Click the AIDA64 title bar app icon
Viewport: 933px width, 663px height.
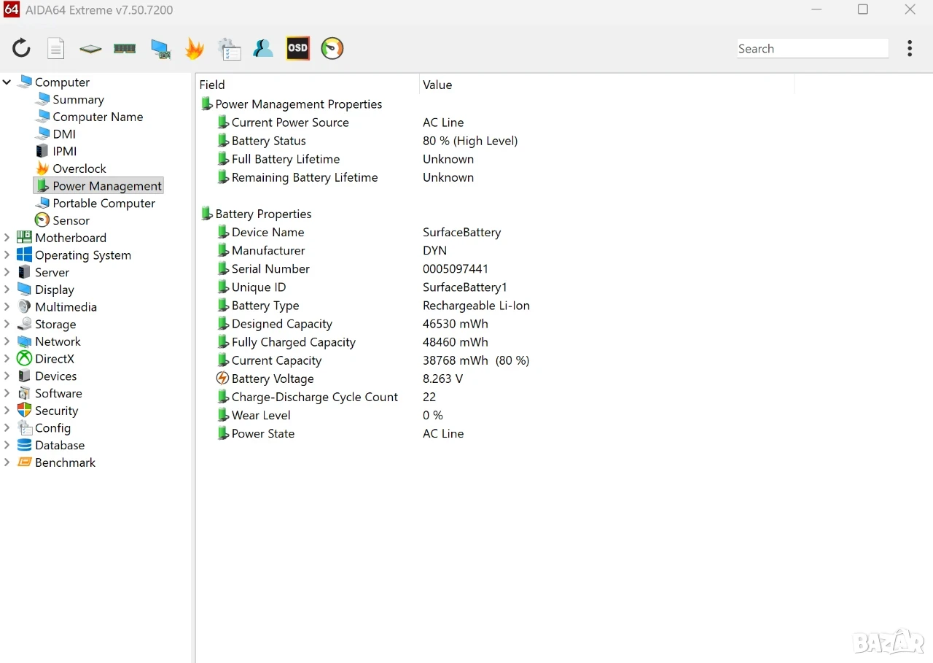(x=11, y=10)
